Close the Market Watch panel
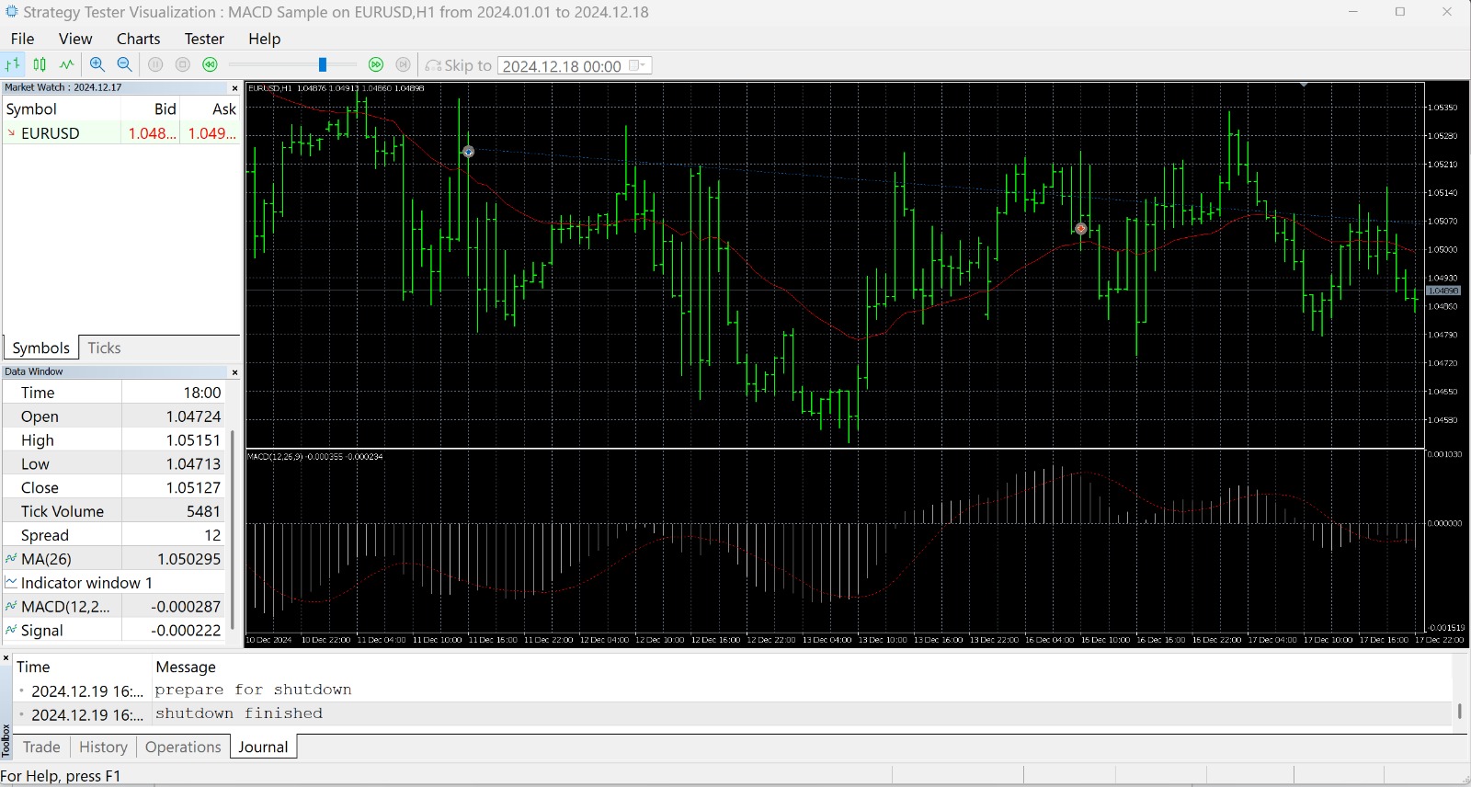The width and height of the screenshot is (1471, 787). click(234, 88)
